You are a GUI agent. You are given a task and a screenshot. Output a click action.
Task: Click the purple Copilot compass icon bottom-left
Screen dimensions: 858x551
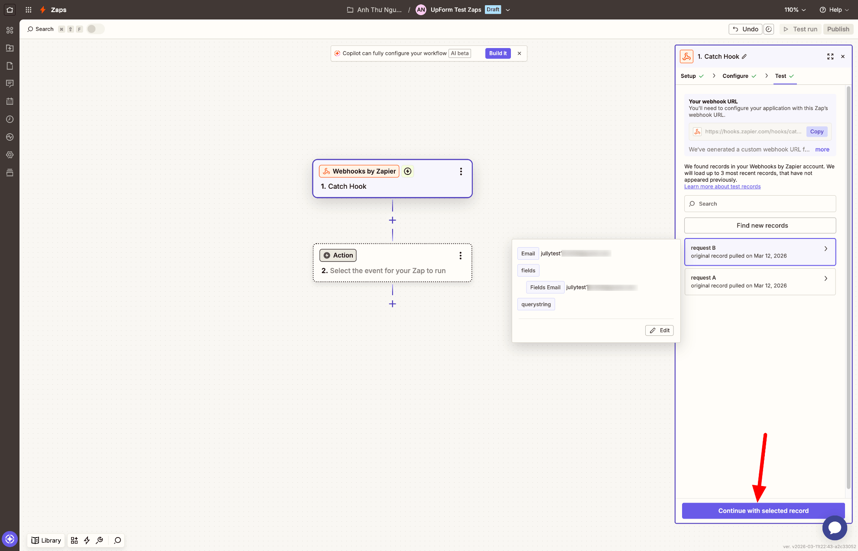pos(10,539)
